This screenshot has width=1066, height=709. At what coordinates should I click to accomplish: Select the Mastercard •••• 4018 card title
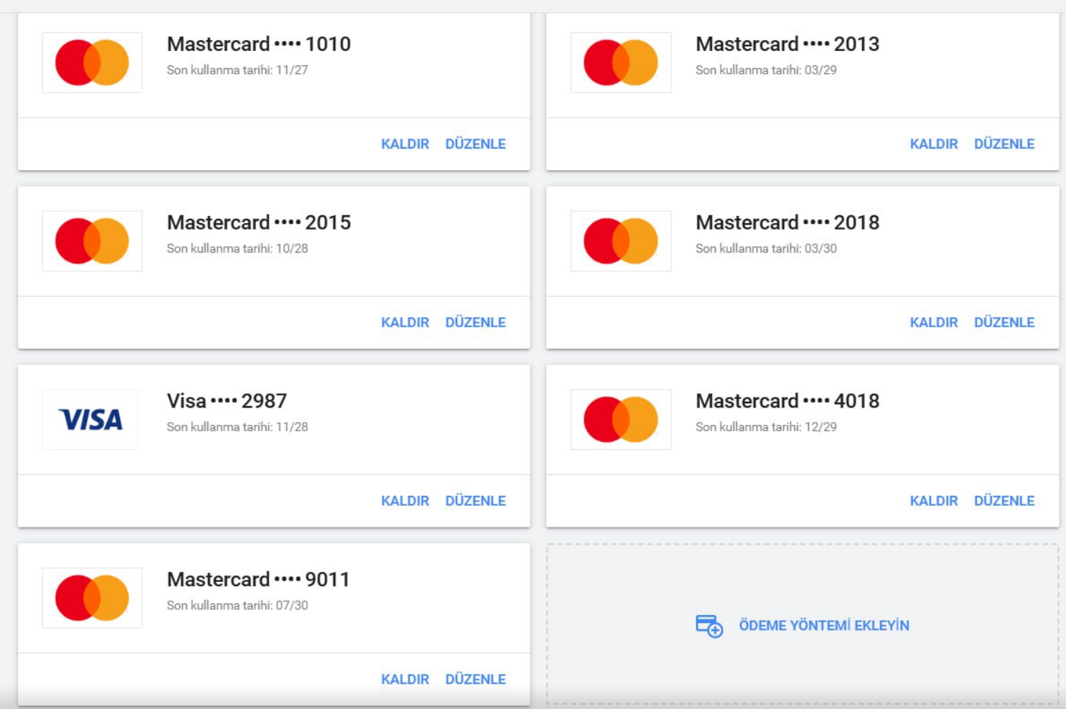point(787,400)
